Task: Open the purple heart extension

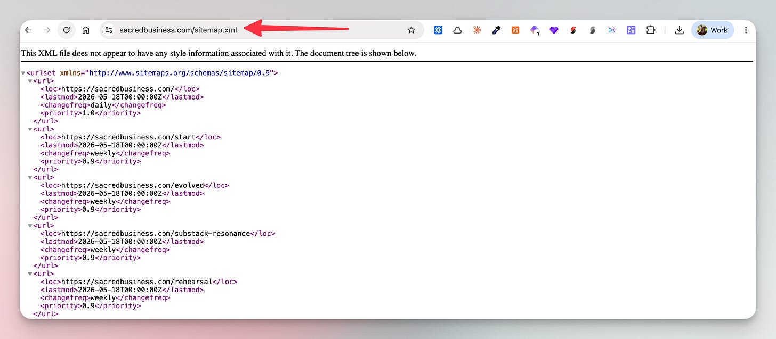Action: [554, 30]
